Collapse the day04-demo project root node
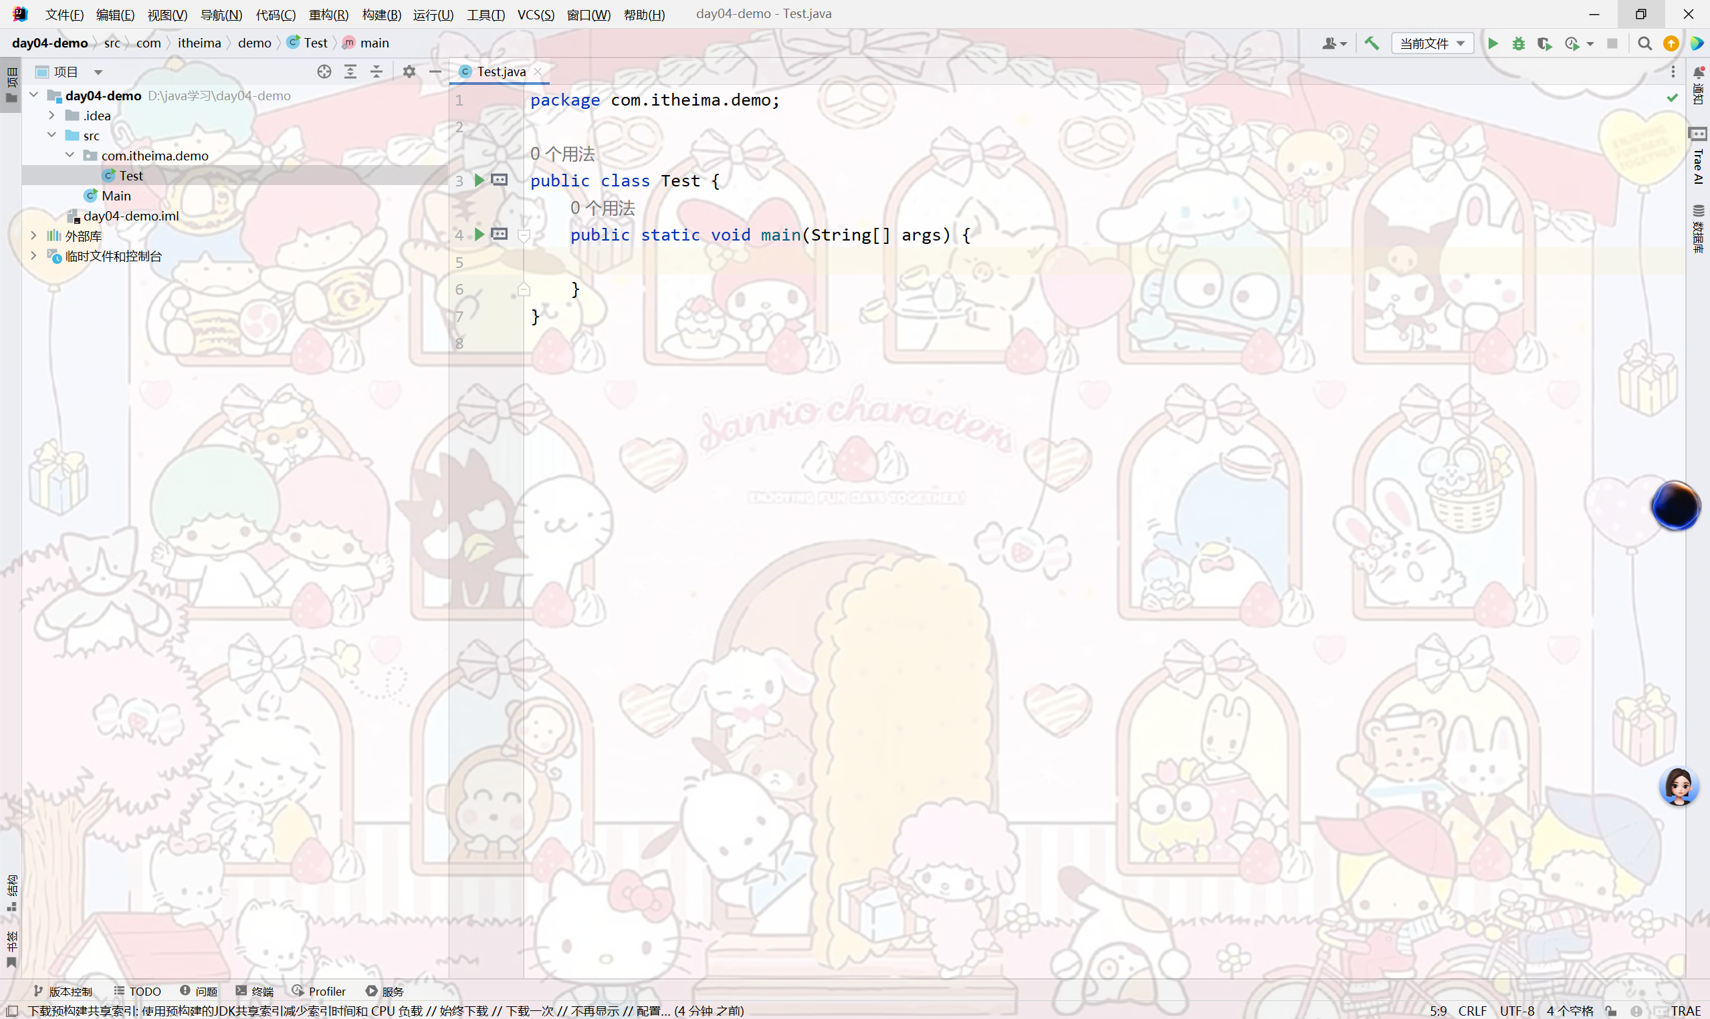The width and height of the screenshot is (1710, 1019). click(33, 95)
